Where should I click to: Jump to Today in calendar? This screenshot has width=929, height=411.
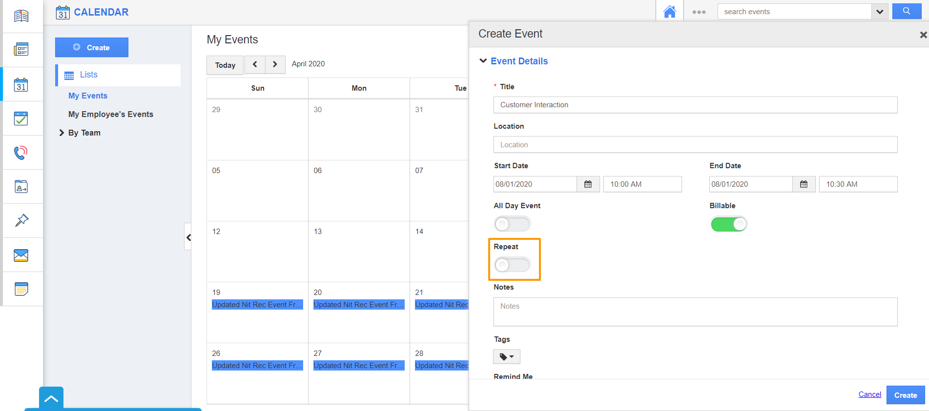225,65
